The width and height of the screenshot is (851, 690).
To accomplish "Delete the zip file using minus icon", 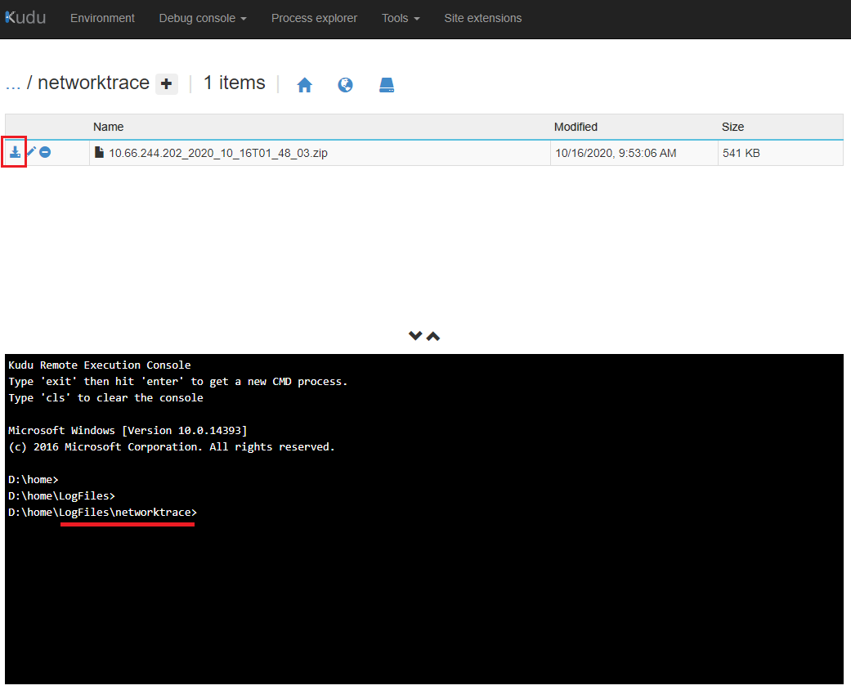I will coord(46,152).
